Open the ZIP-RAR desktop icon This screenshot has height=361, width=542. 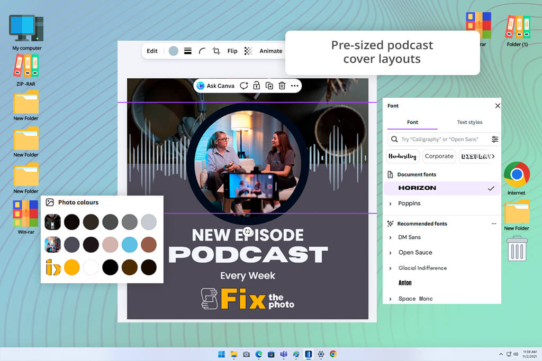tap(26, 70)
